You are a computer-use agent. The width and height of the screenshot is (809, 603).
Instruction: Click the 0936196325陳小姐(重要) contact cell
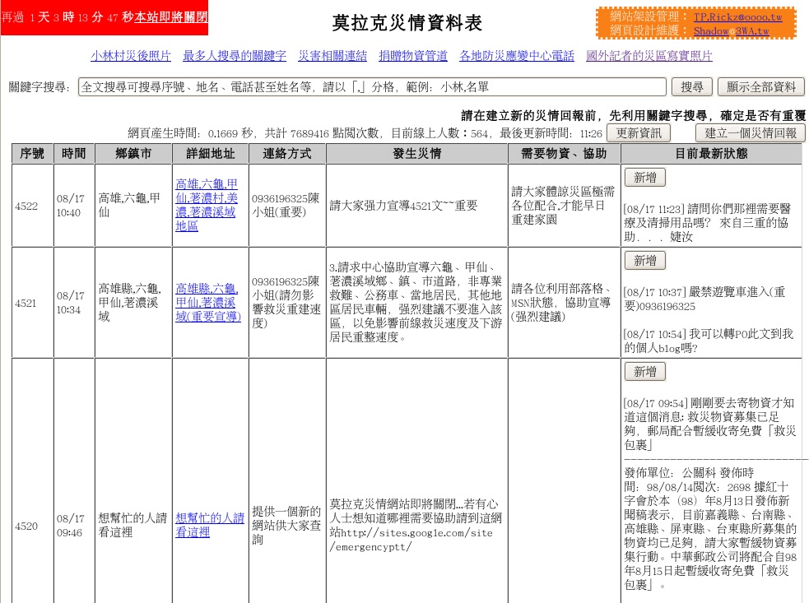(x=286, y=206)
